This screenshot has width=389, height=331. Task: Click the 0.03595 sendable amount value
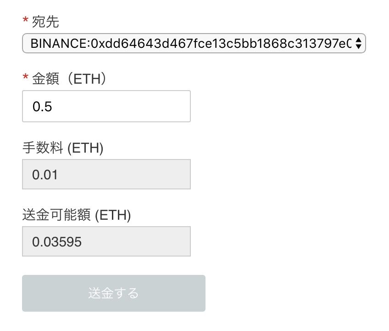(x=57, y=242)
